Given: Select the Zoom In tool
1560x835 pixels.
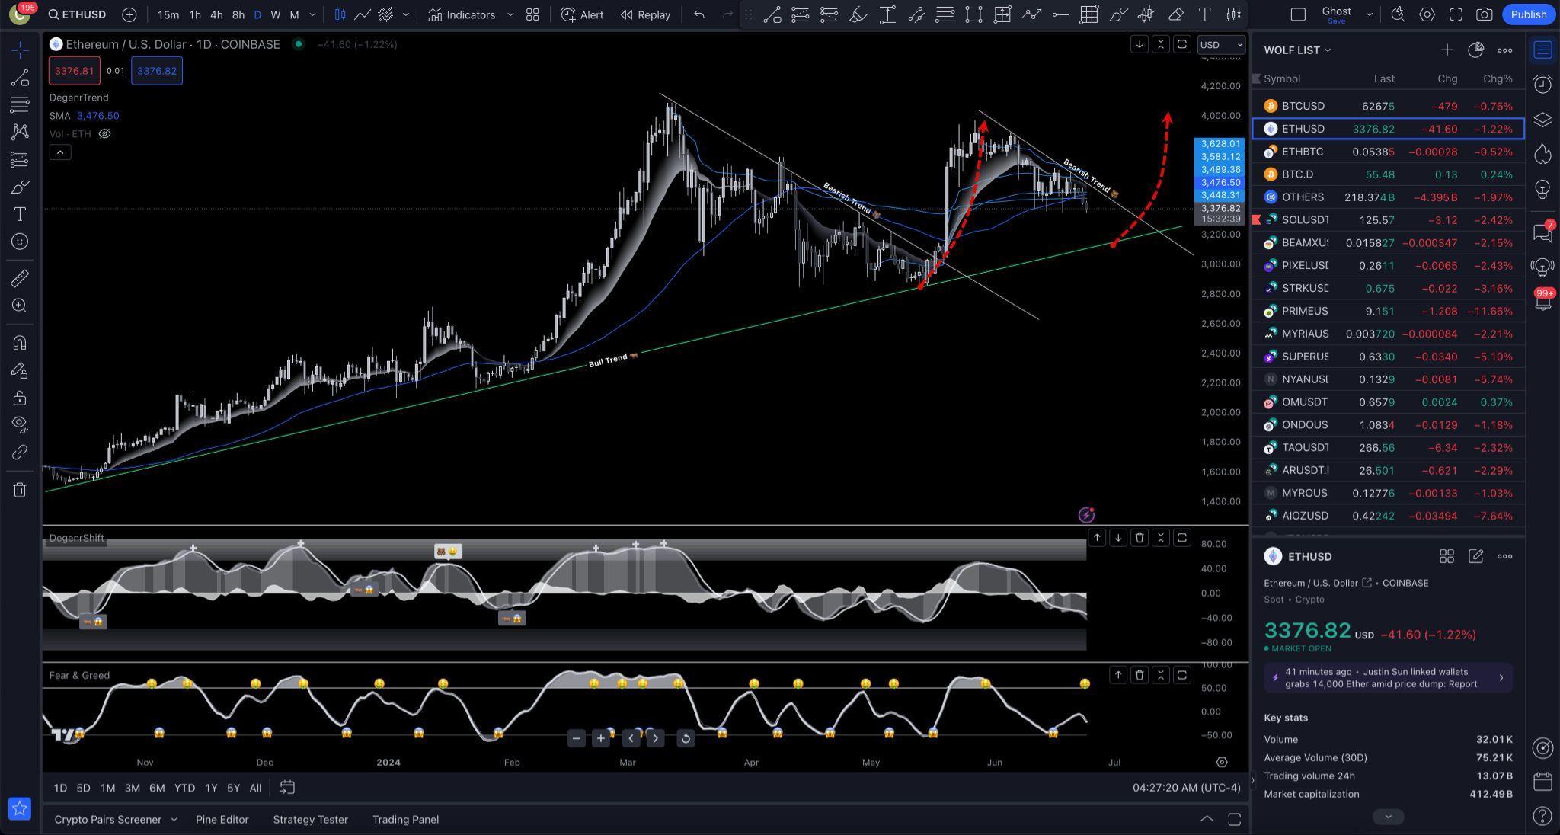Looking at the screenshot, I should pyautogui.click(x=20, y=306).
